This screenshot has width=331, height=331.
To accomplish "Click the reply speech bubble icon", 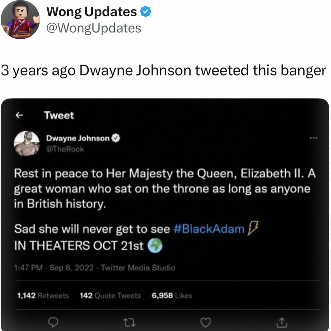I will (x=53, y=322).
